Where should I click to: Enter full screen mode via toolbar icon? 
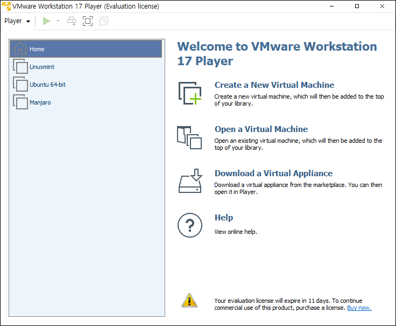click(88, 21)
